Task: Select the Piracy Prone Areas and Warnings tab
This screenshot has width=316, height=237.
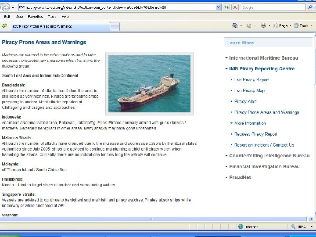Action: click(x=61, y=26)
